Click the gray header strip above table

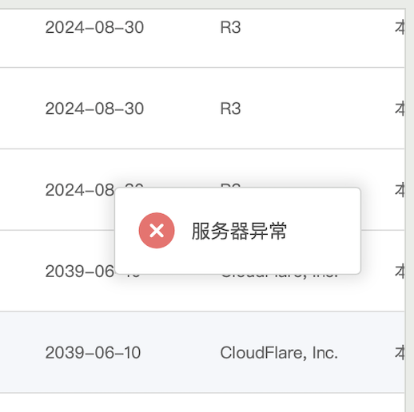[207, 4]
